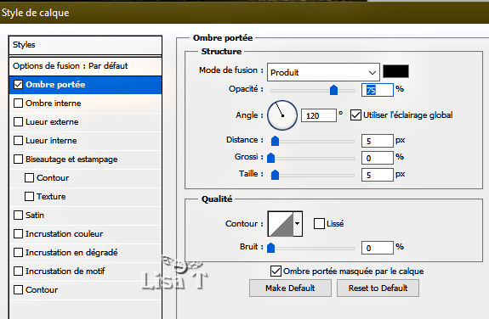This screenshot has width=489, height=319.
Task: Enable the Ombre interne checkbox
Action: click(19, 104)
